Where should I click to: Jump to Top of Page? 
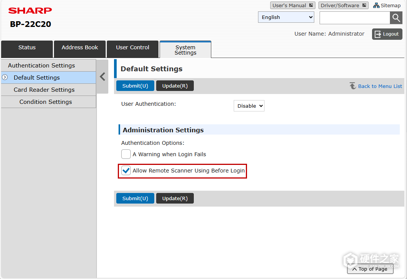[x=370, y=269]
